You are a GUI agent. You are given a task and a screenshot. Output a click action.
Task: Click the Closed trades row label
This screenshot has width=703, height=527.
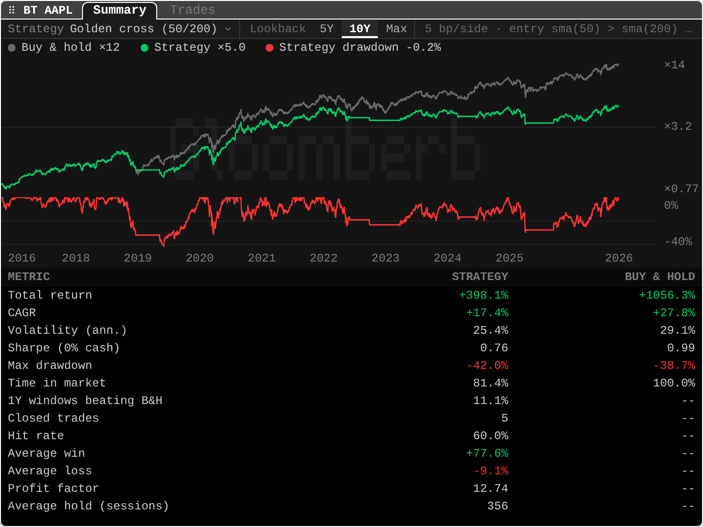[53, 418]
